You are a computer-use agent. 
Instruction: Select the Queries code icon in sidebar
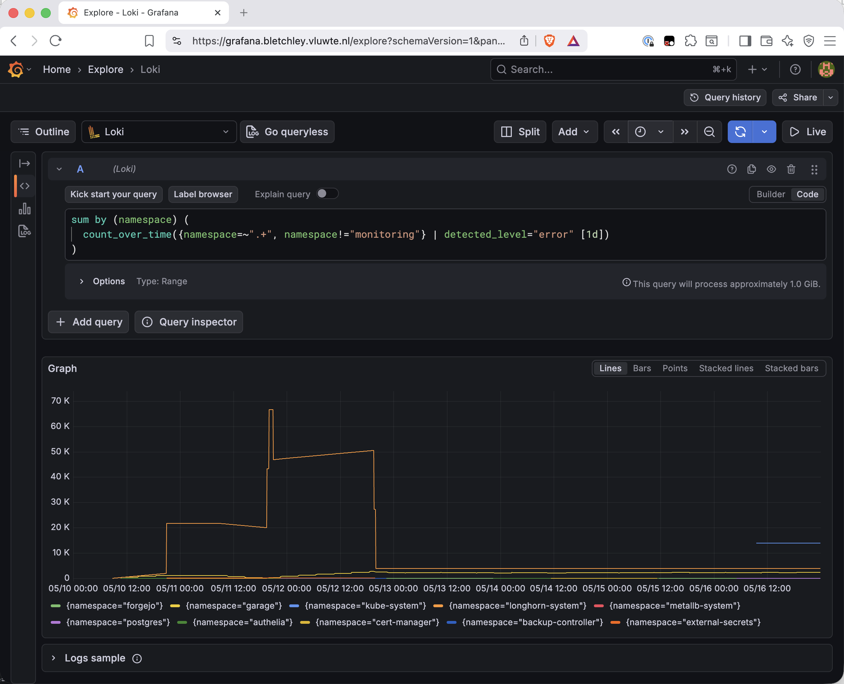point(24,186)
